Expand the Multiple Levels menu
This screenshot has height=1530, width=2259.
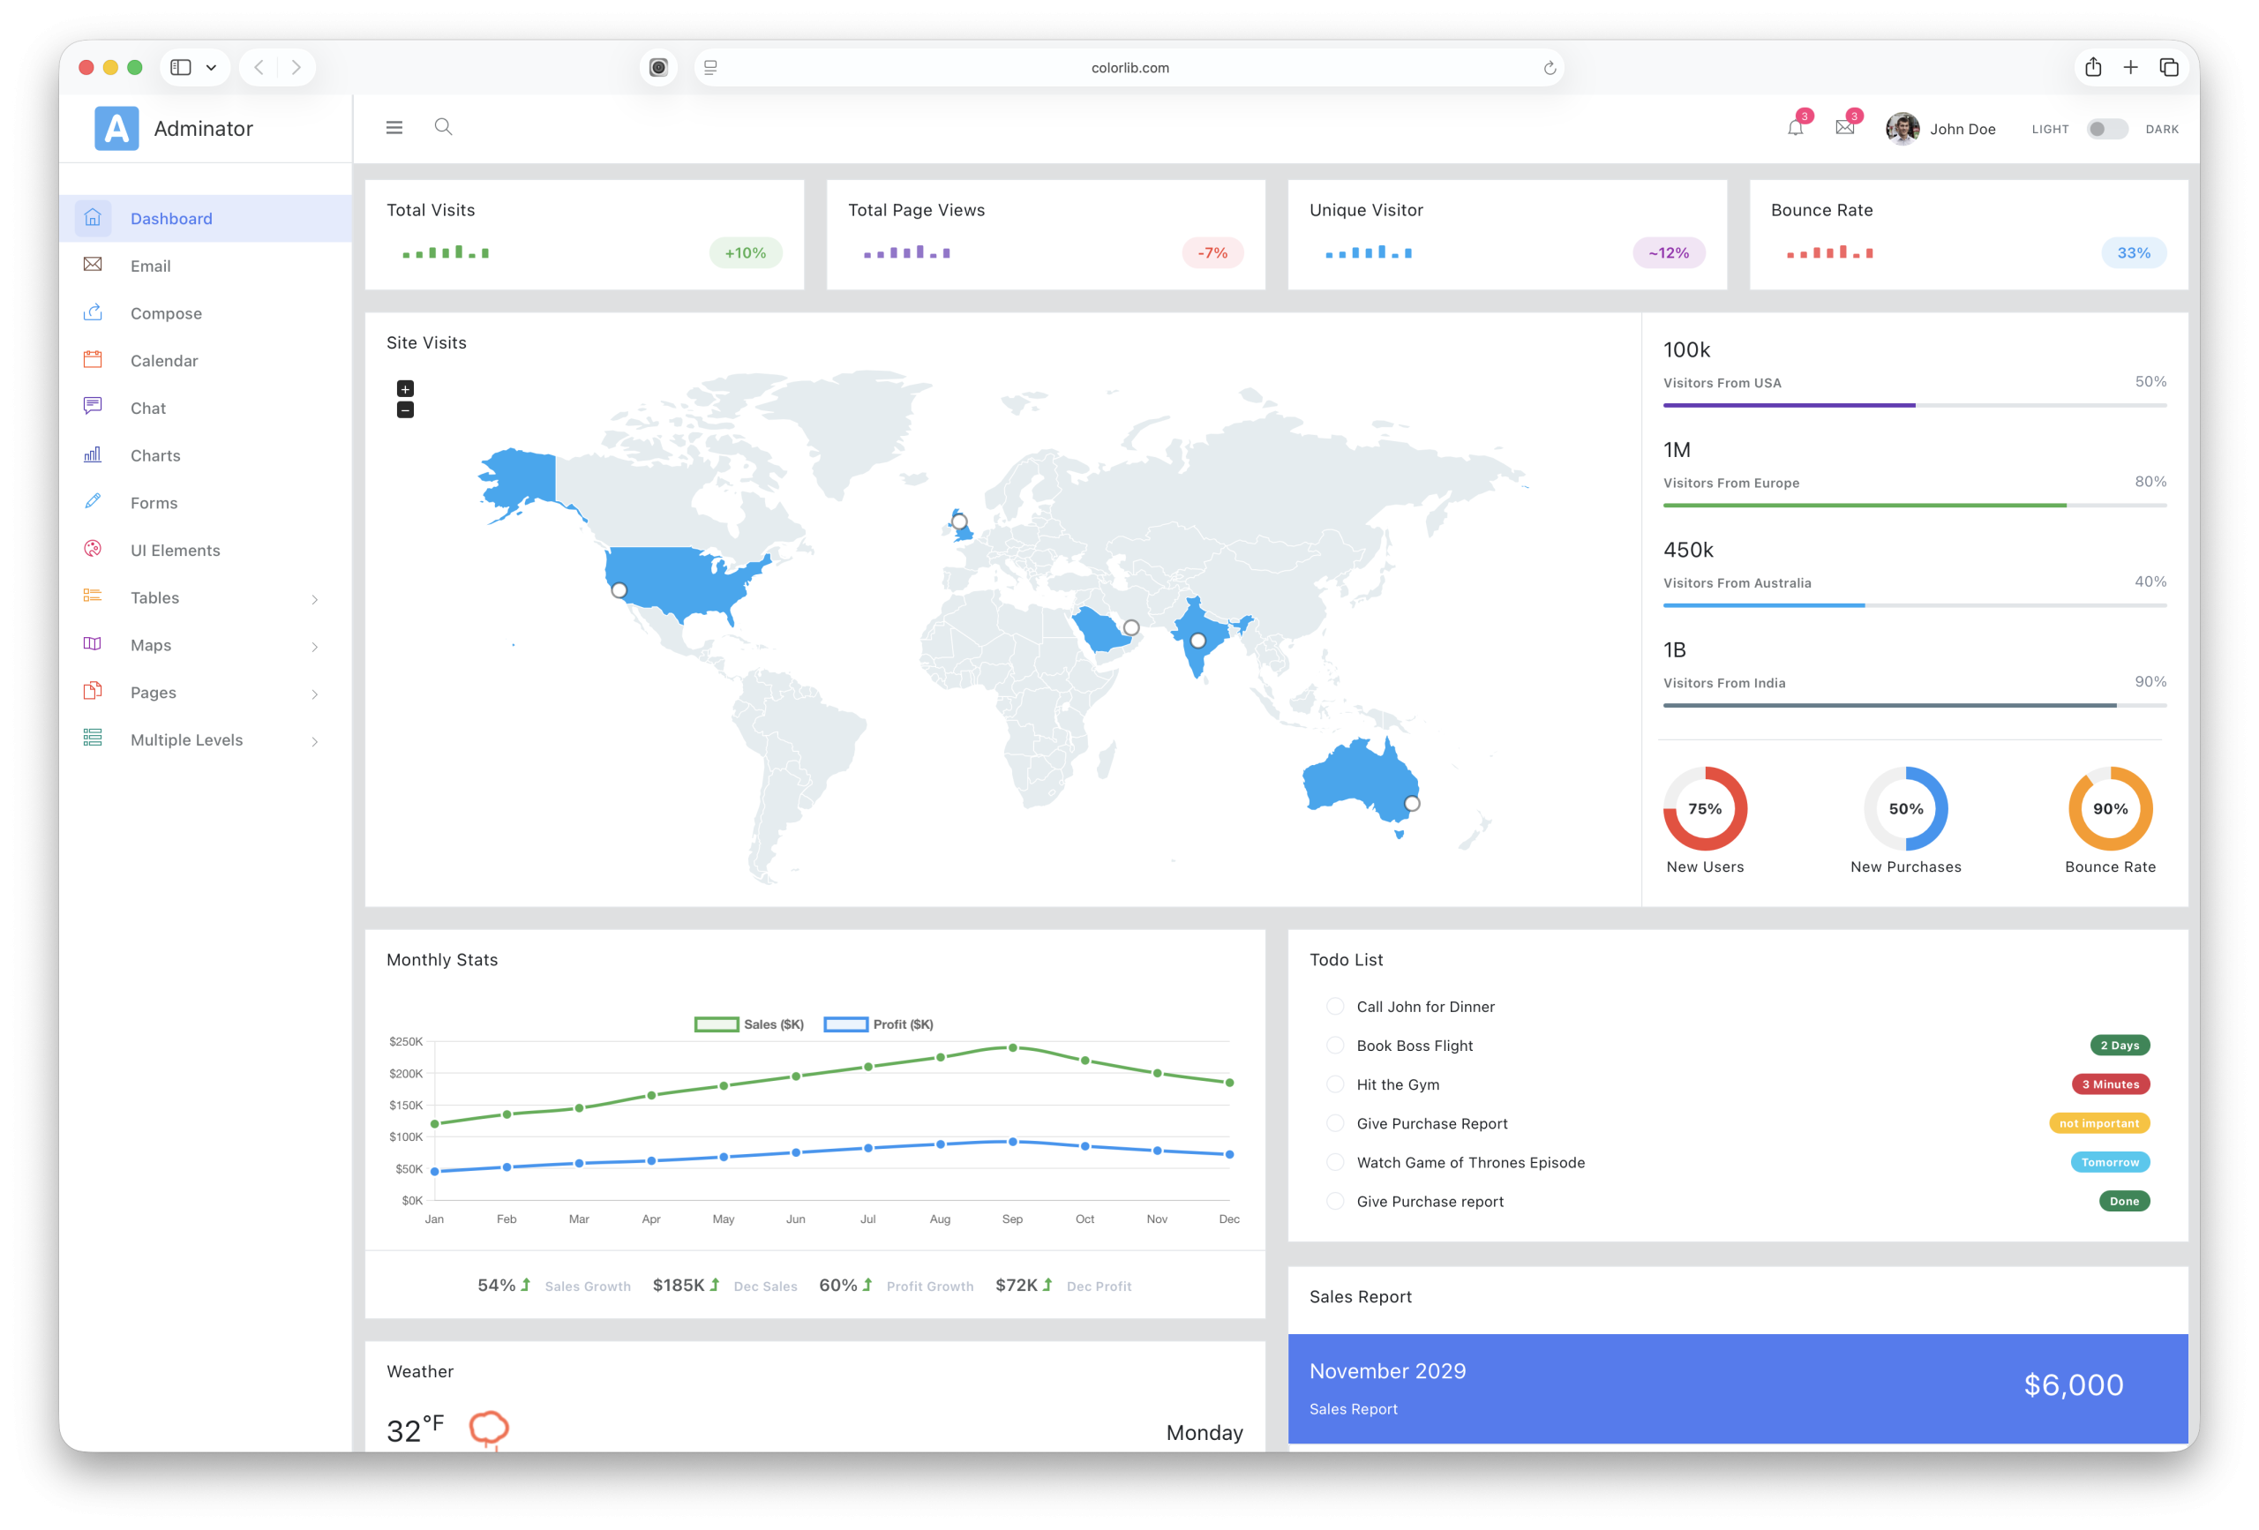[185, 739]
